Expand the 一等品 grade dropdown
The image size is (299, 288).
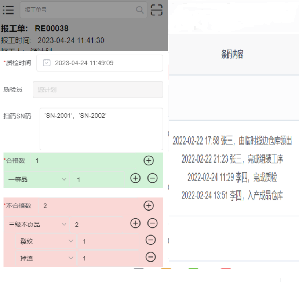point(64,179)
